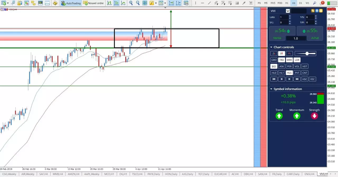The width and height of the screenshot is (338, 177).
Task: Click the Nouvel ordre button
Action: point(93,3)
